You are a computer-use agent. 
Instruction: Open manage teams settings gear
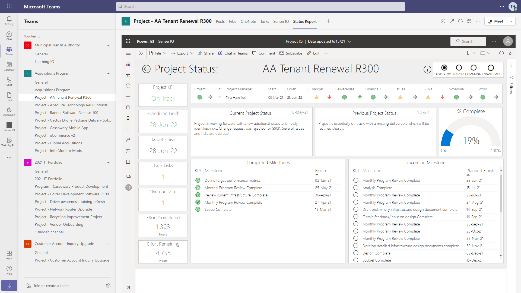click(108, 286)
